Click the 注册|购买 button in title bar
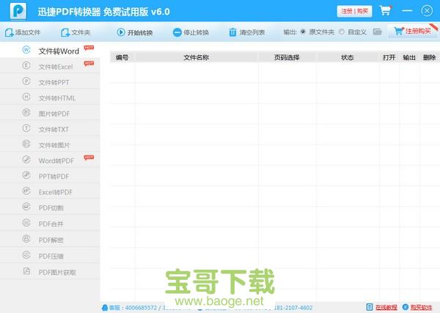Screen dimensions: 440x313 point(354,11)
